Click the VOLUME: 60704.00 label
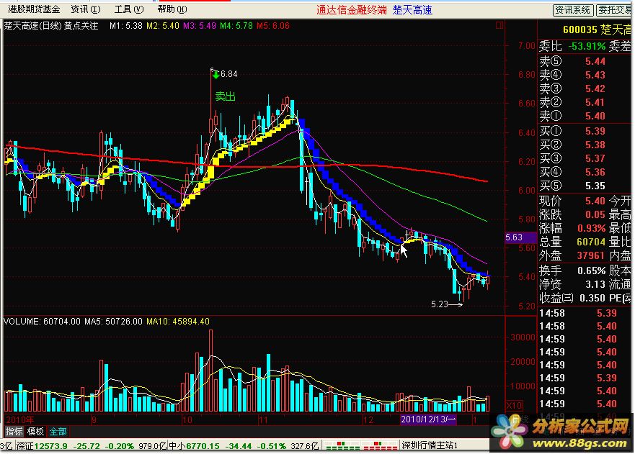Screen dimensions: 635x454 pyautogui.click(x=42, y=322)
